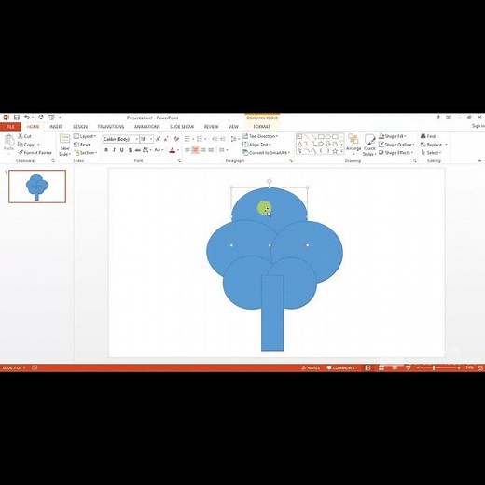Click the Copy button
The image size is (485, 485).
click(26, 145)
